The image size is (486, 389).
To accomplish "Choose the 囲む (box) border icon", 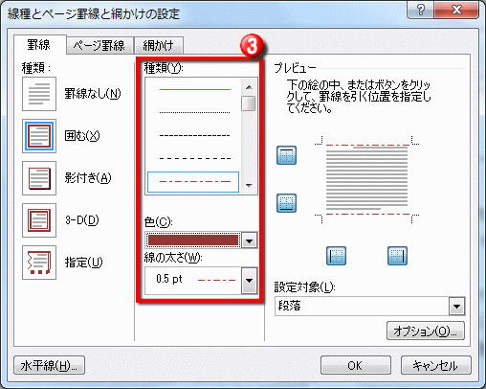I will coord(39,136).
